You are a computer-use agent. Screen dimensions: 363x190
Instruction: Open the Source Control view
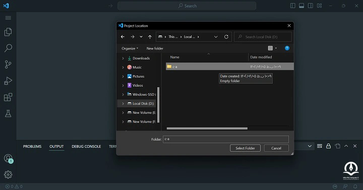point(8,65)
